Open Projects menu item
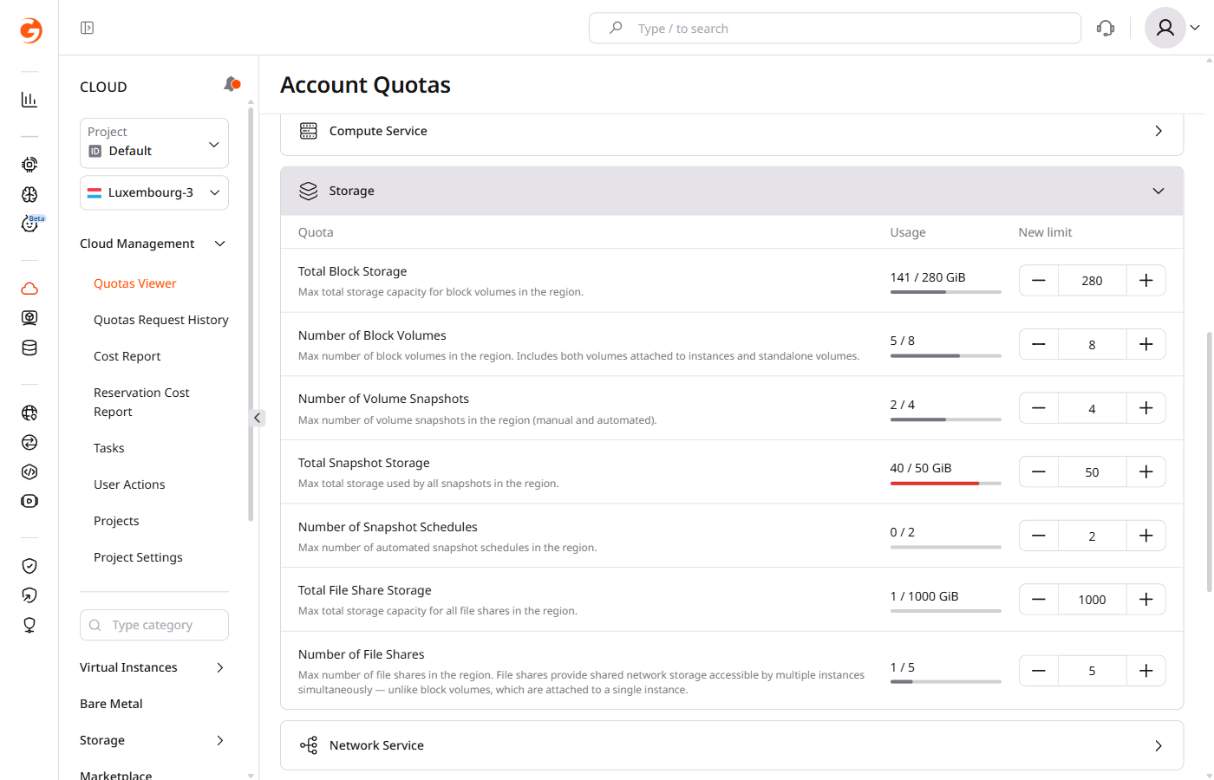Viewport: 1214px width, 780px height. 116,521
